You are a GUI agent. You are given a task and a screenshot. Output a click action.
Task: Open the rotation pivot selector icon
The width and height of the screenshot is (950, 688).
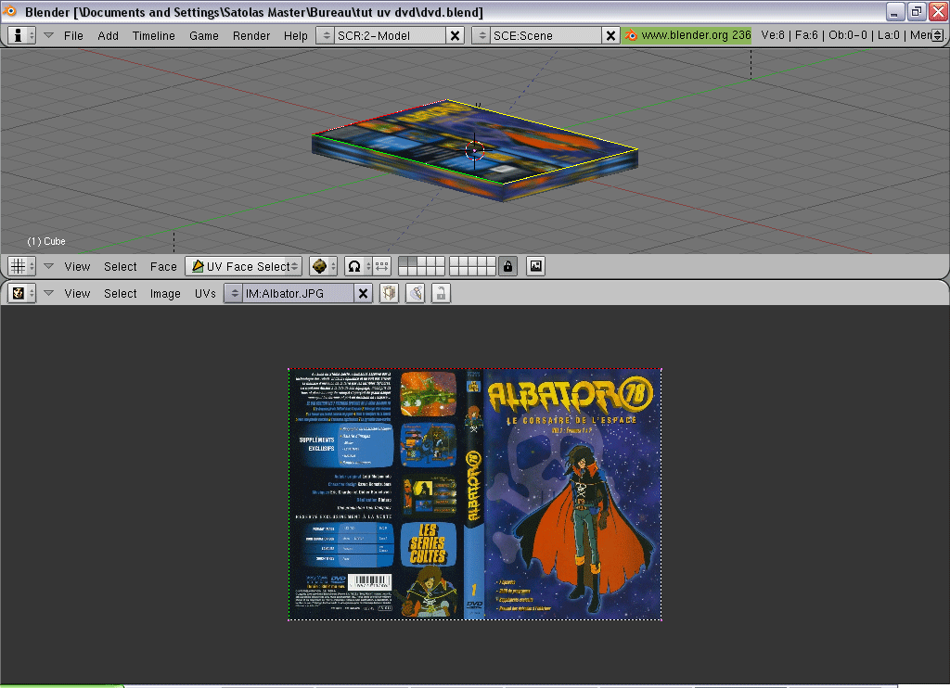(357, 266)
